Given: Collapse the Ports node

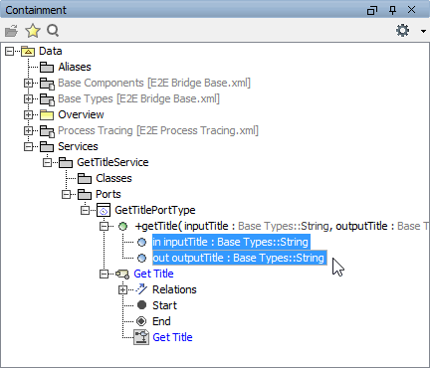Looking at the screenshot, I should click(x=66, y=194).
